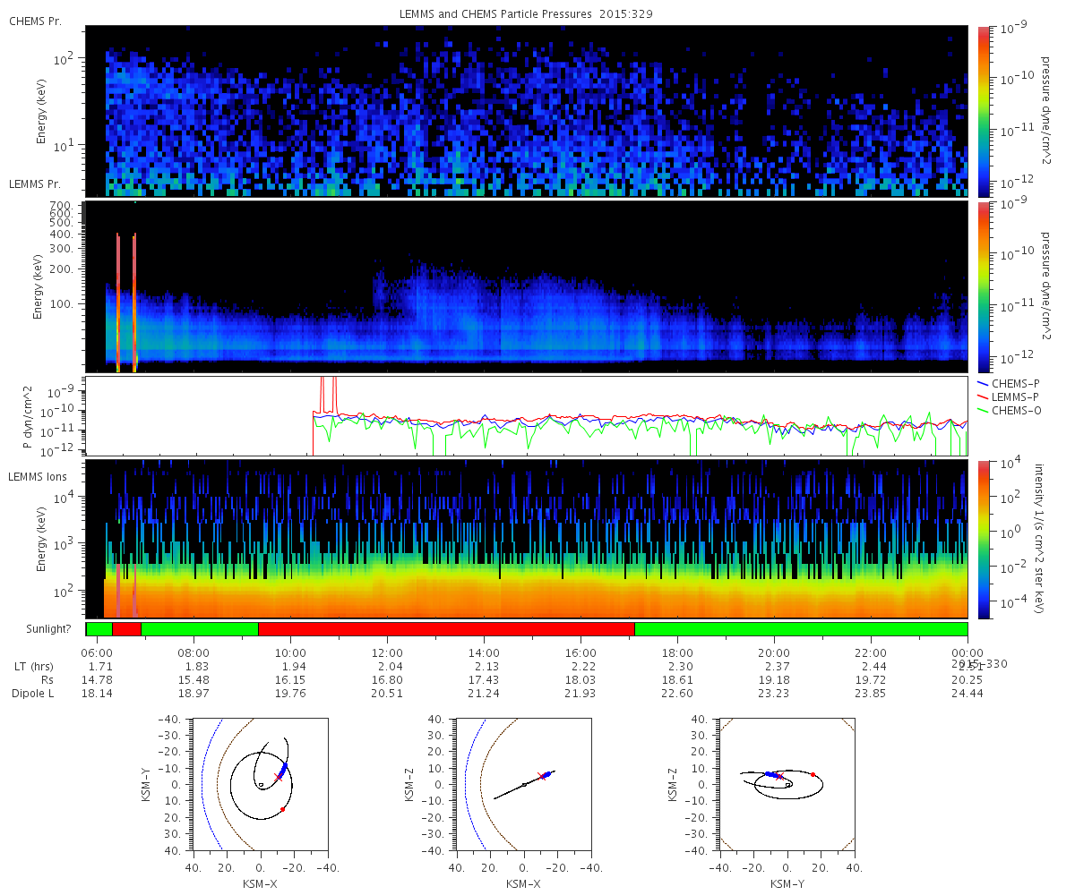Click the 10:00 time tick label
Viewport: 1075px width, 895px height.
point(290,653)
